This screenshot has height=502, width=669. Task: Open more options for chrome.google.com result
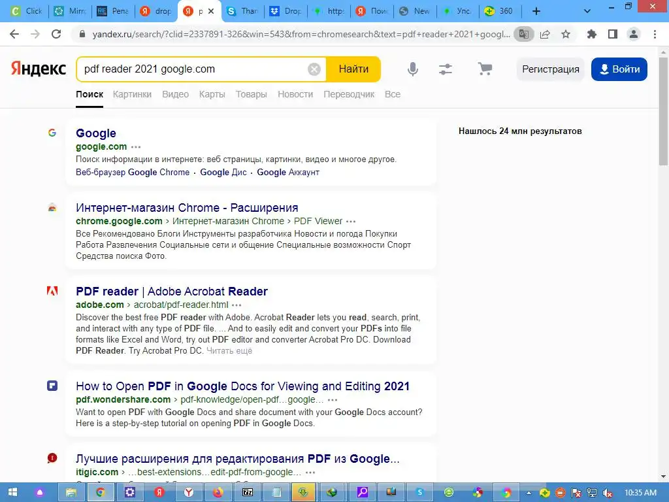point(351,222)
